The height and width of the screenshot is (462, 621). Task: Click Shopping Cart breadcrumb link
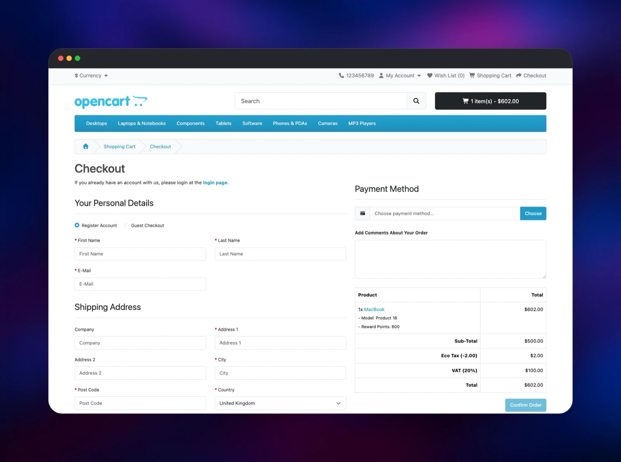click(x=120, y=147)
